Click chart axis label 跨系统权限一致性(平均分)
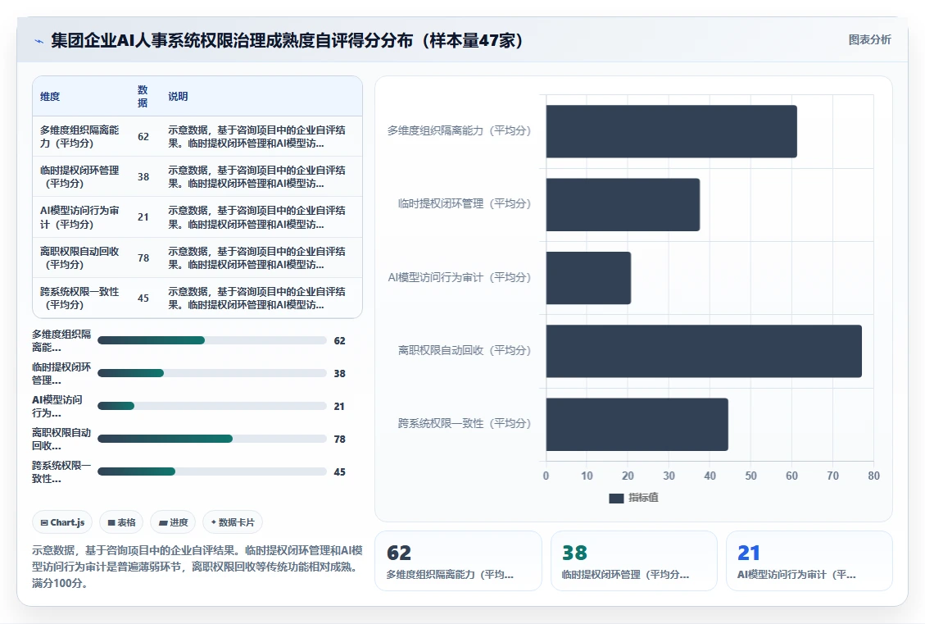This screenshot has width=925, height=624. (465, 423)
